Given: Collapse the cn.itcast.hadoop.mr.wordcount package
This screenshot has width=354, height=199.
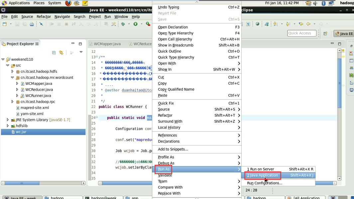Looking at the screenshot, I should 12,77.
